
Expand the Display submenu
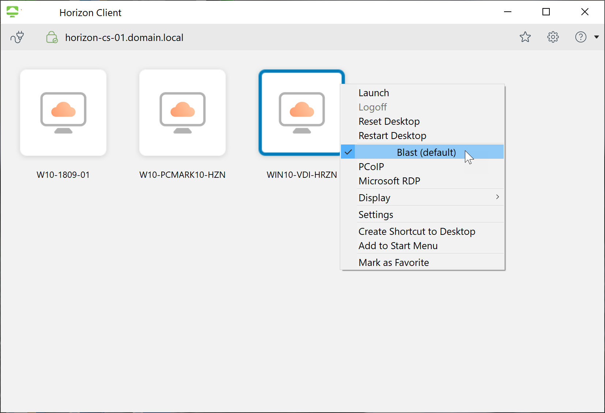click(374, 197)
